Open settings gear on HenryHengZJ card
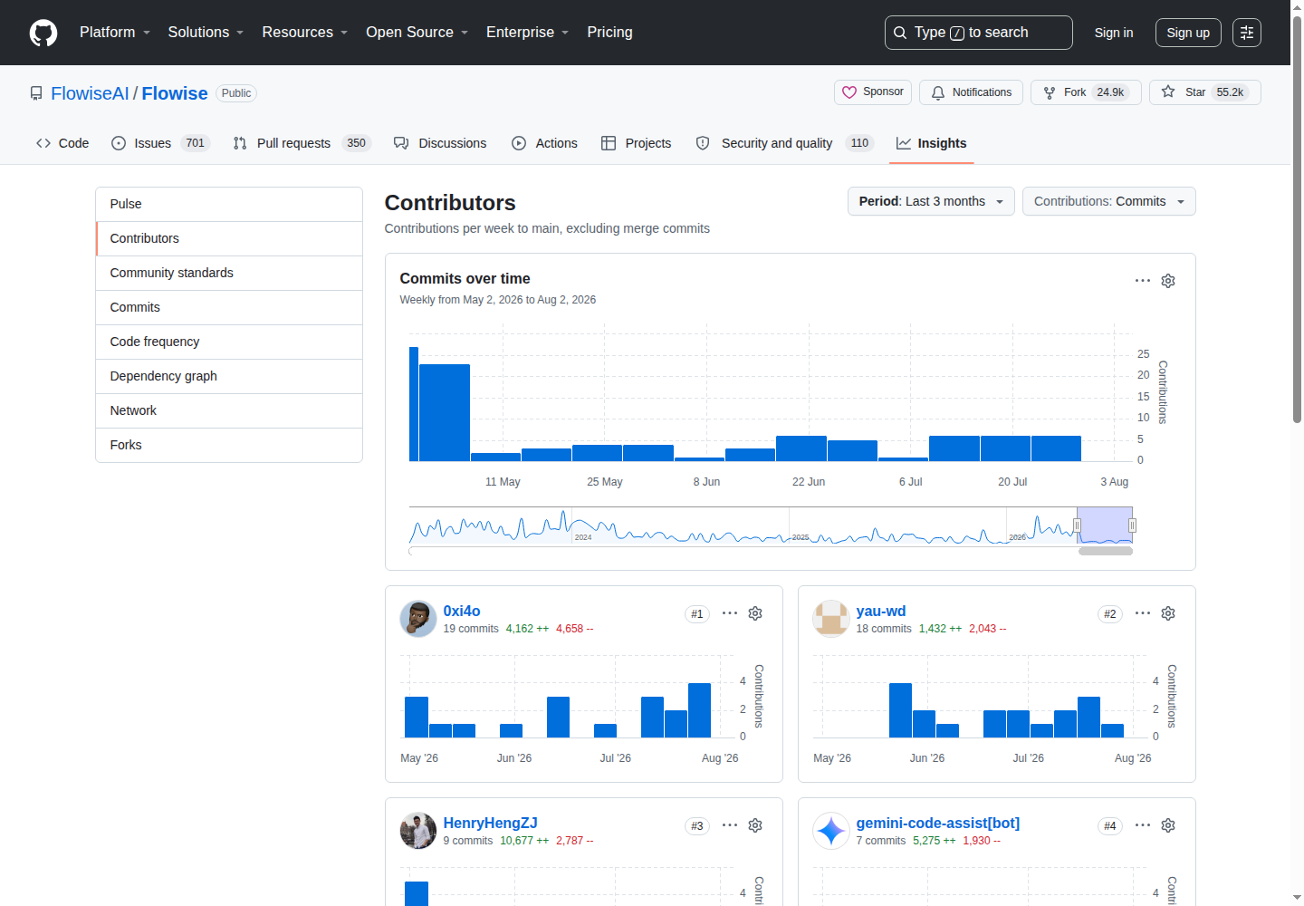 coord(755,825)
